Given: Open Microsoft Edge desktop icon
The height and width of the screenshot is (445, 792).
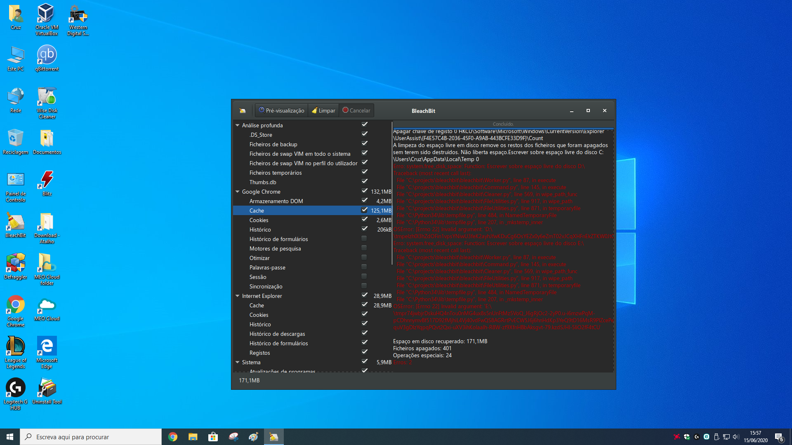Looking at the screenshot, I should pyautogui.click(x=47, y=352).
